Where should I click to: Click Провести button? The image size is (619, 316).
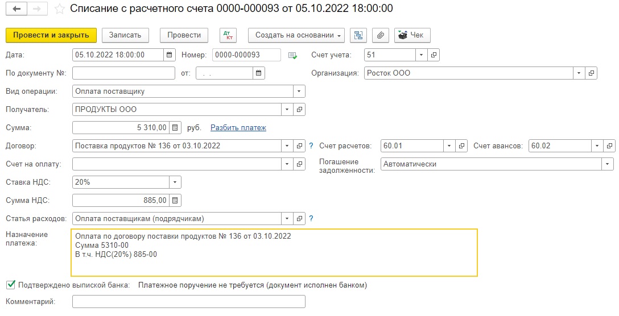(x=184, y=35)
